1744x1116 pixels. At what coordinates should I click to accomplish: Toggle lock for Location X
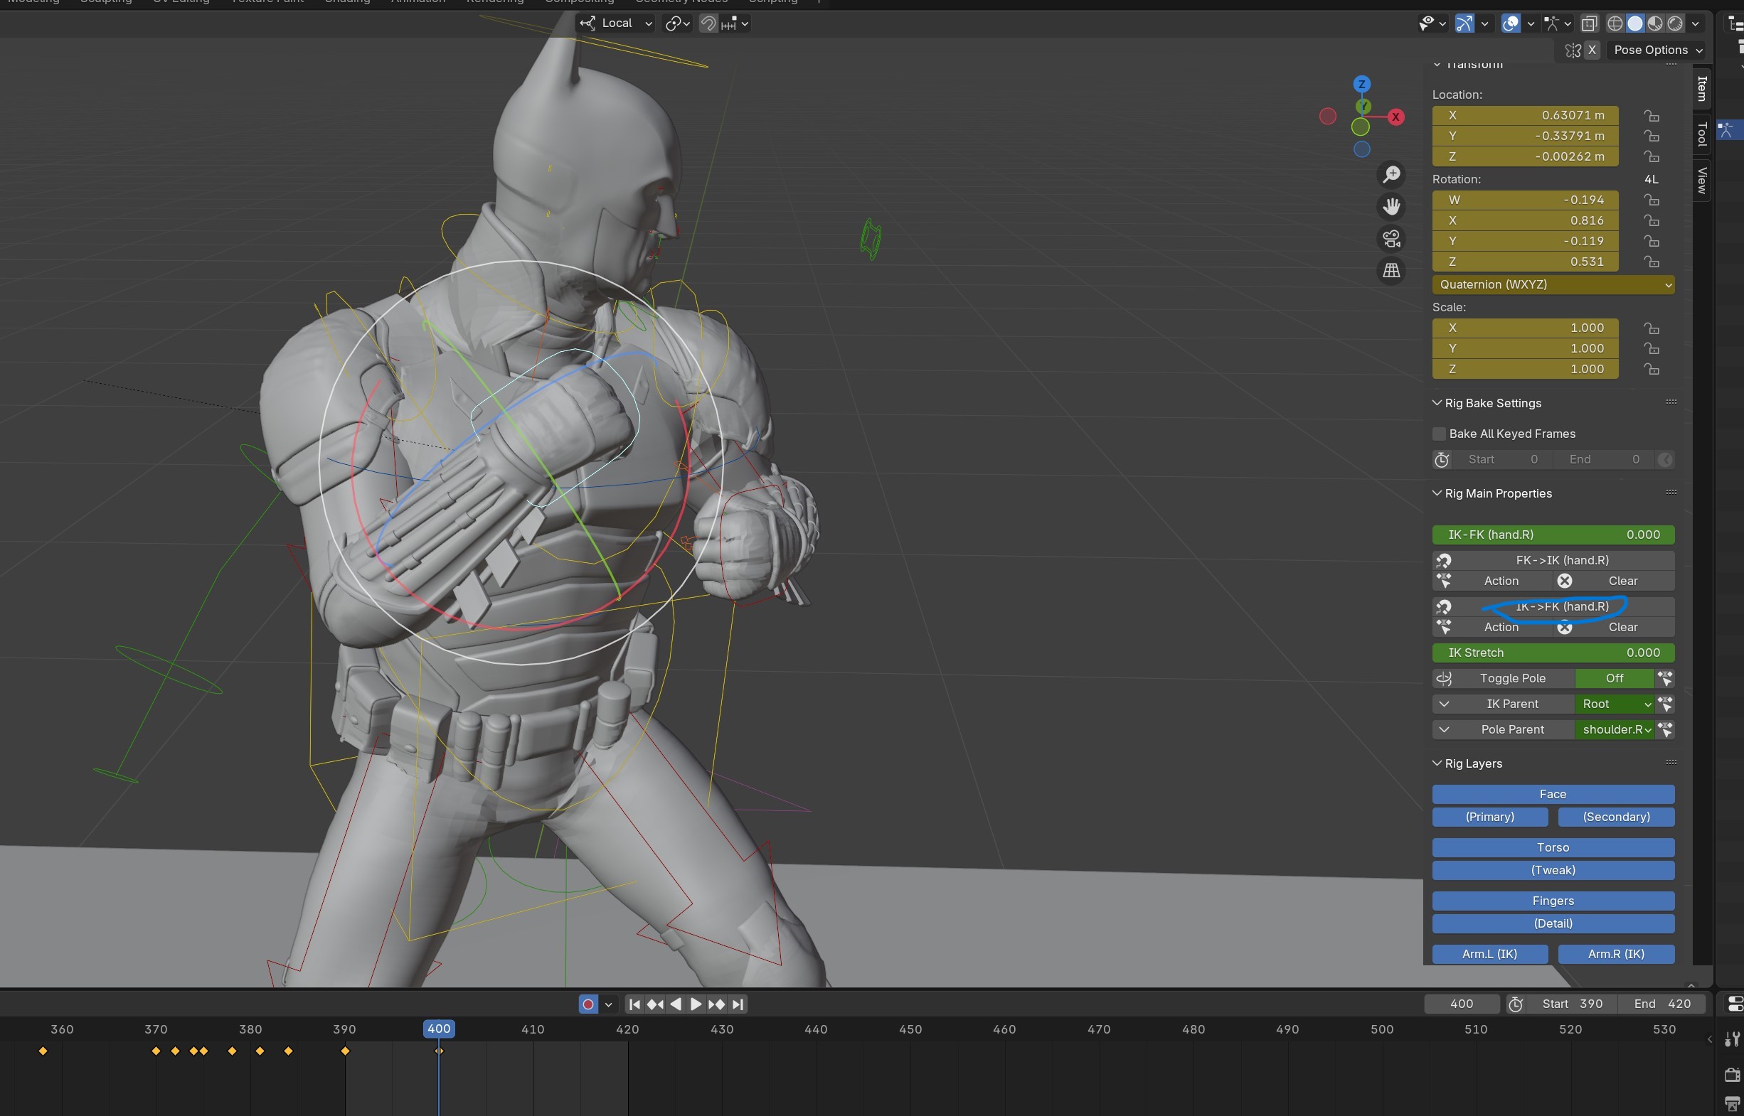tap(1651, 116)
